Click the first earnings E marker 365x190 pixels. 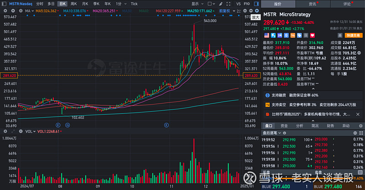pos(58,125)
